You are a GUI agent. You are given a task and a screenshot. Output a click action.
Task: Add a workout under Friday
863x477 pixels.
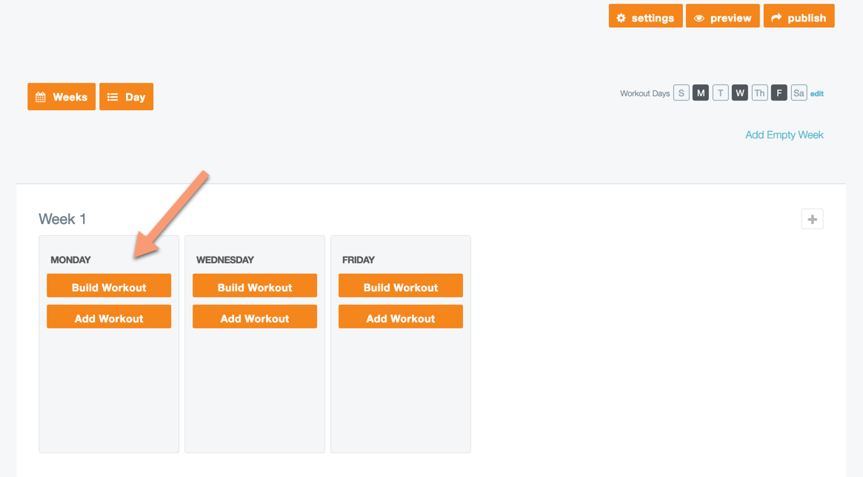click(x=400, y=316)
